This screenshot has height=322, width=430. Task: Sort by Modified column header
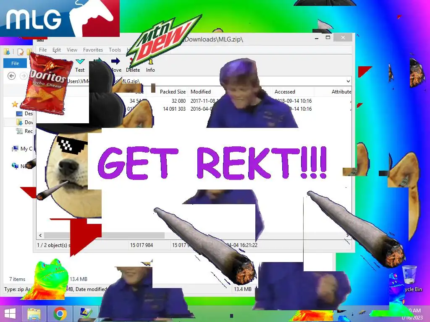pos(201,92)
